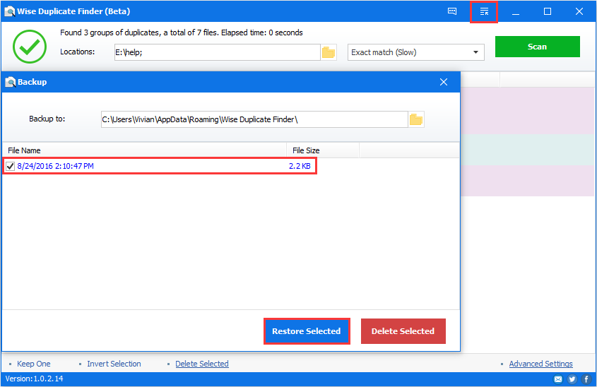The image size is (597, 387).
Task: Open the feedback message icon in title bar
Action: [452, 11]
